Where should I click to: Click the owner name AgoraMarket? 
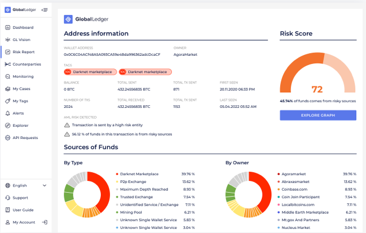point(185,55)
